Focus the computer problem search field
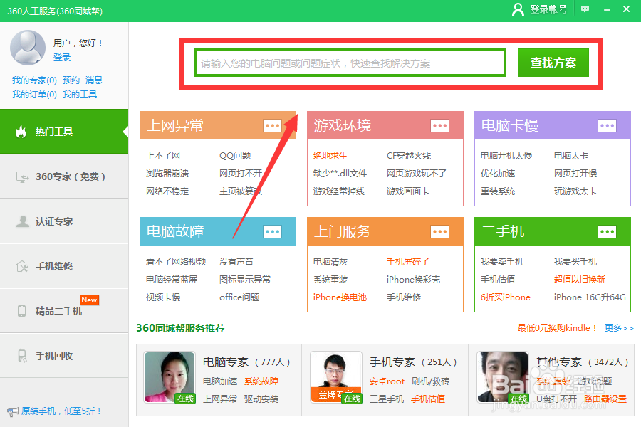Screen dimensions: 641x427 click(x=350, y=63)
